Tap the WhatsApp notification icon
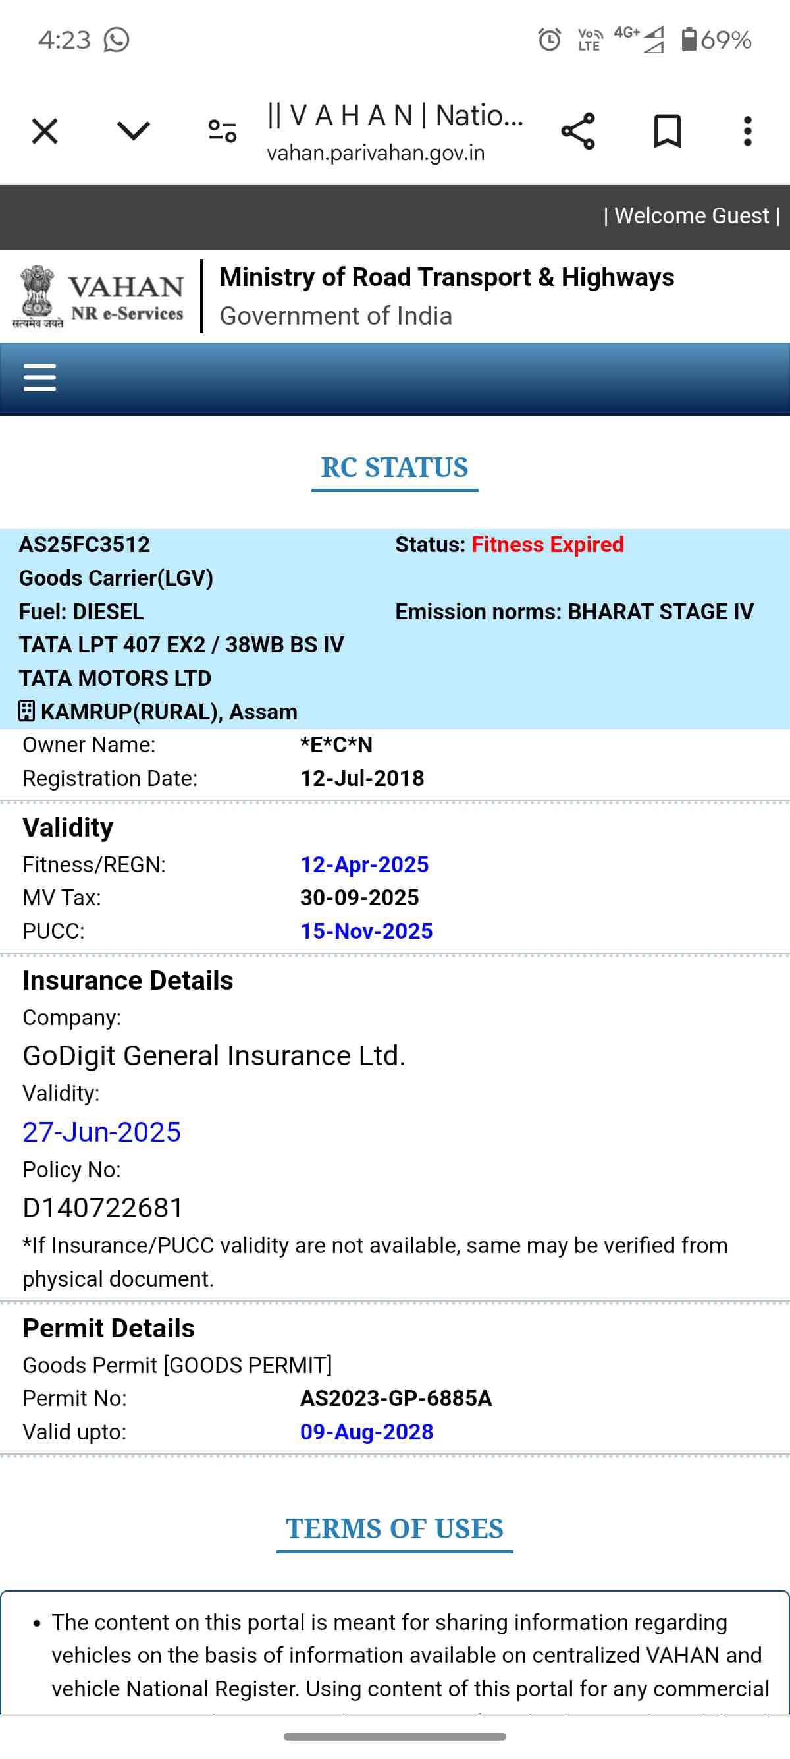Screen dimensions: 790x1759 pyautogui.click(x=117, y=40)
